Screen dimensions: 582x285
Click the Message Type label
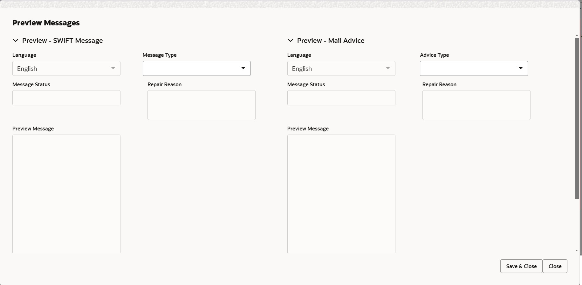[160, 55]
